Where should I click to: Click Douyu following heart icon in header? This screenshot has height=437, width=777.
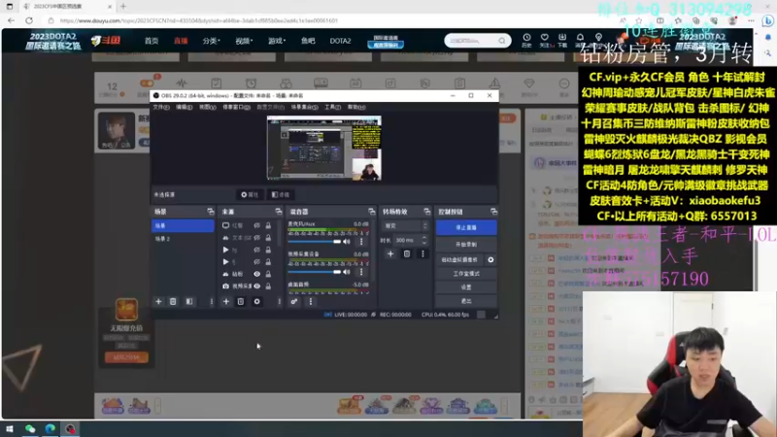(545, 40)
